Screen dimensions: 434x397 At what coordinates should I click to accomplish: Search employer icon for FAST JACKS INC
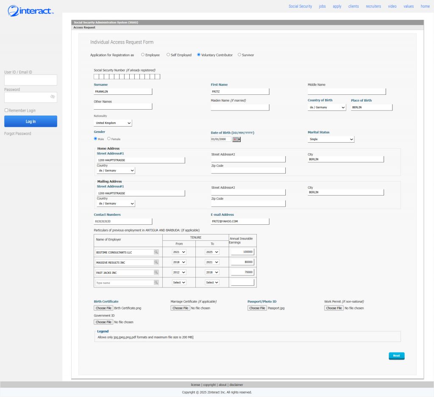pyautogui.click(x=156, y=273)
